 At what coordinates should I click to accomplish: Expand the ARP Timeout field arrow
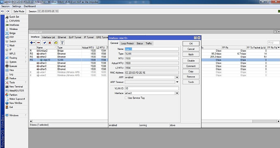[x=177, y=82]
